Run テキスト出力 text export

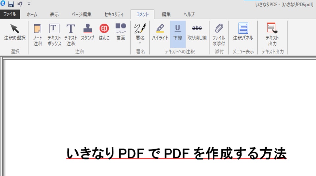tap(272, 34)
